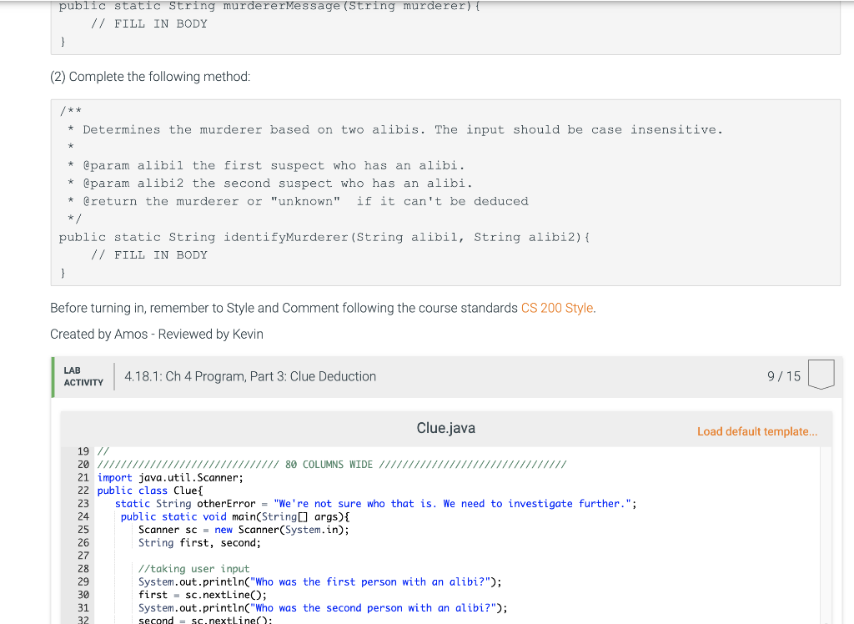Click the "9 / 15" score indicator

coord(783,375)
